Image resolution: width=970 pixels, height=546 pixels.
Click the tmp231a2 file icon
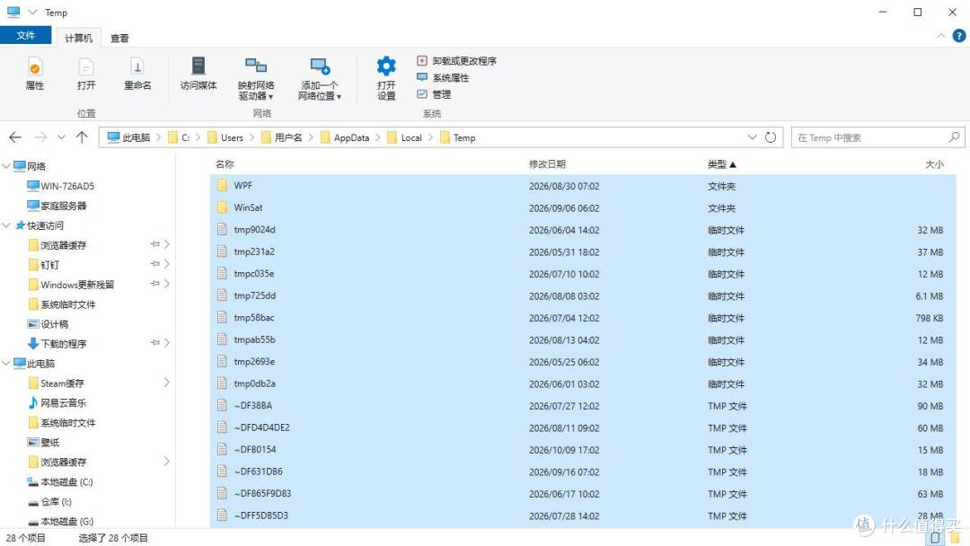pos(222,251)
